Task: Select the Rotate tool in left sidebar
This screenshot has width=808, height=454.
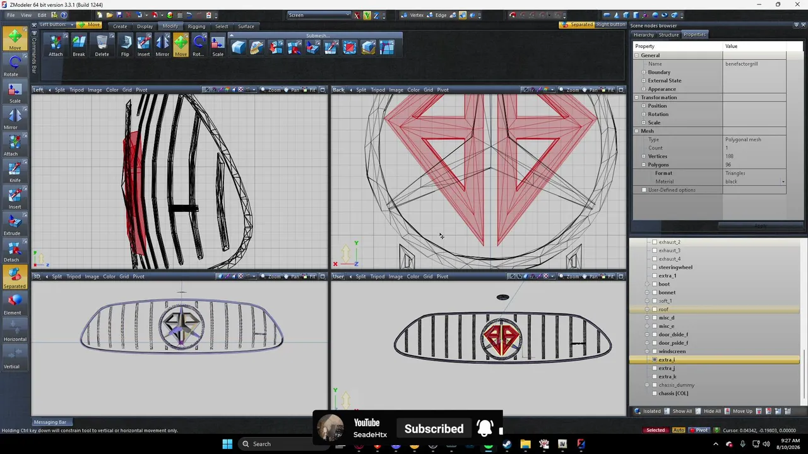Action: [x=15, y=65]
